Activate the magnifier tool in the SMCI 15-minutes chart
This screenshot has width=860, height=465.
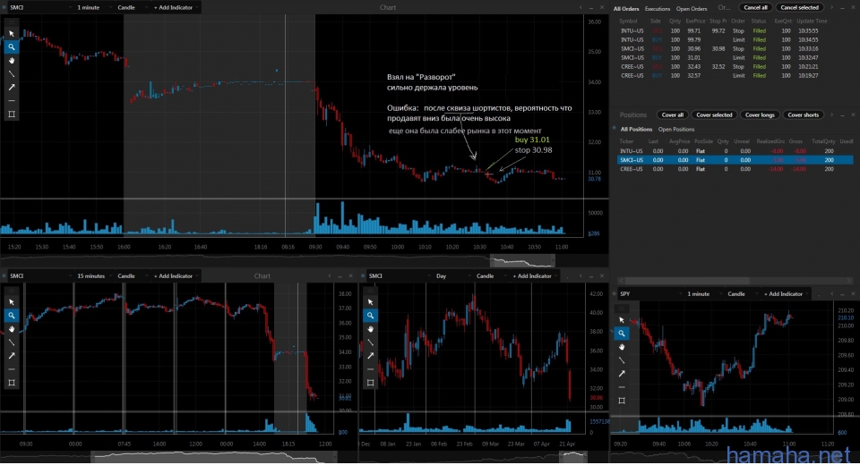tap(12, 316)
